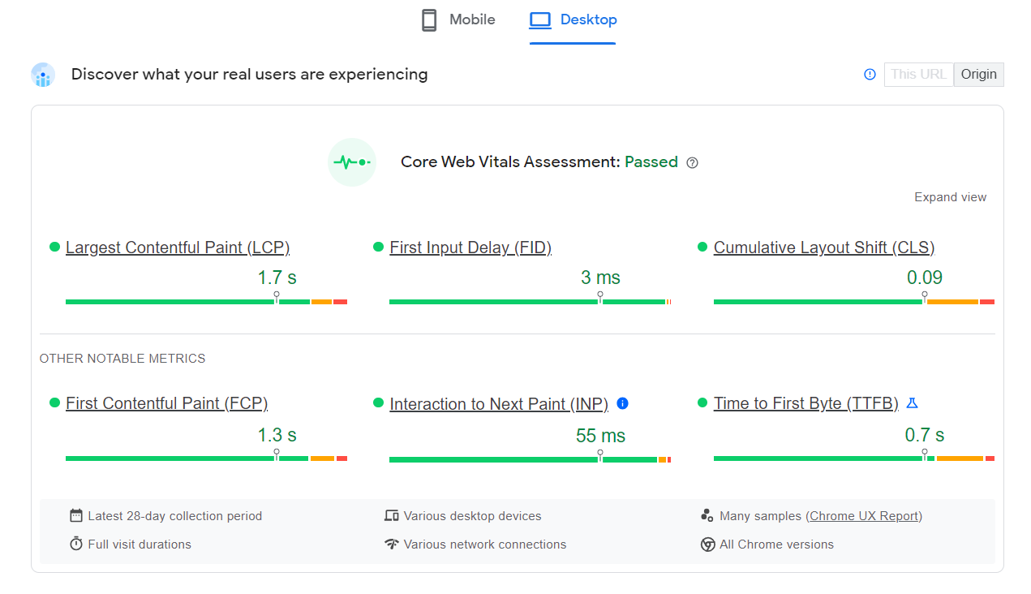Open the Chrome UX Report link

[864, 516]
